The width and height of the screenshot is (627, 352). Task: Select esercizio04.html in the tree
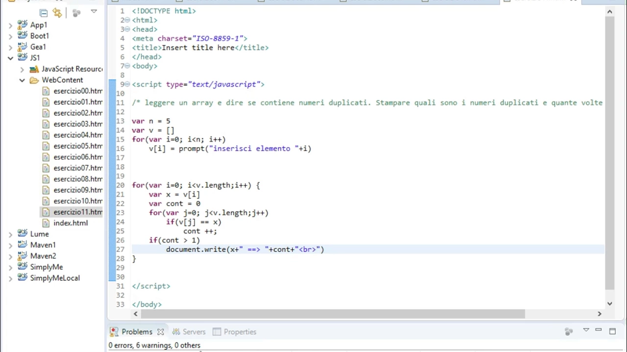[78, 135]
